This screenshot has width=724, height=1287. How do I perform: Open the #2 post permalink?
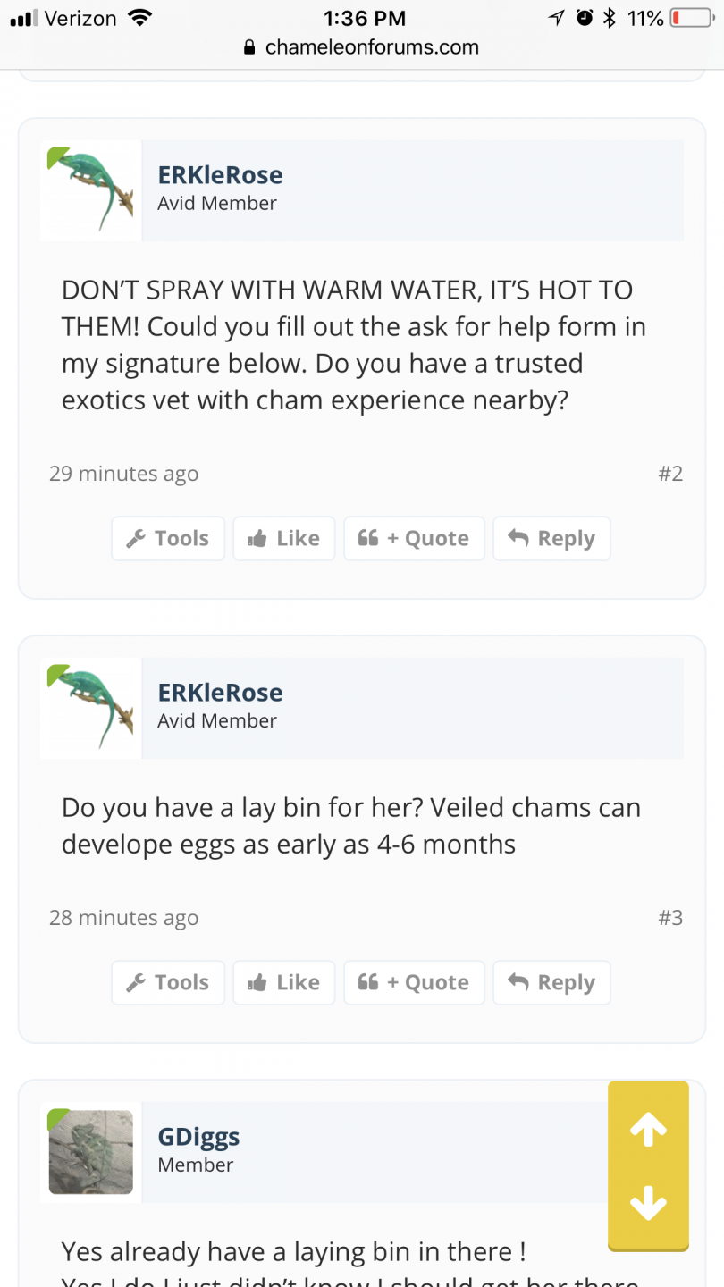[670, 473]
